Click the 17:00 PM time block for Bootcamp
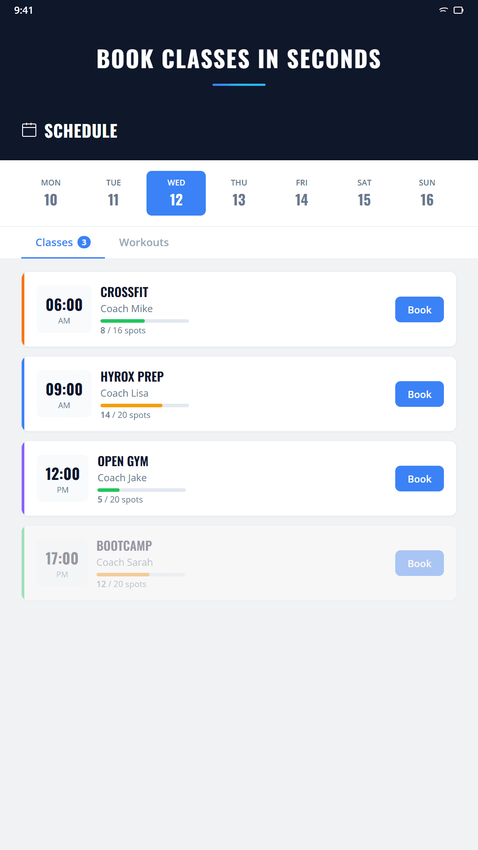The width and height of the screenshot is (478, 850). click(62, 563)
